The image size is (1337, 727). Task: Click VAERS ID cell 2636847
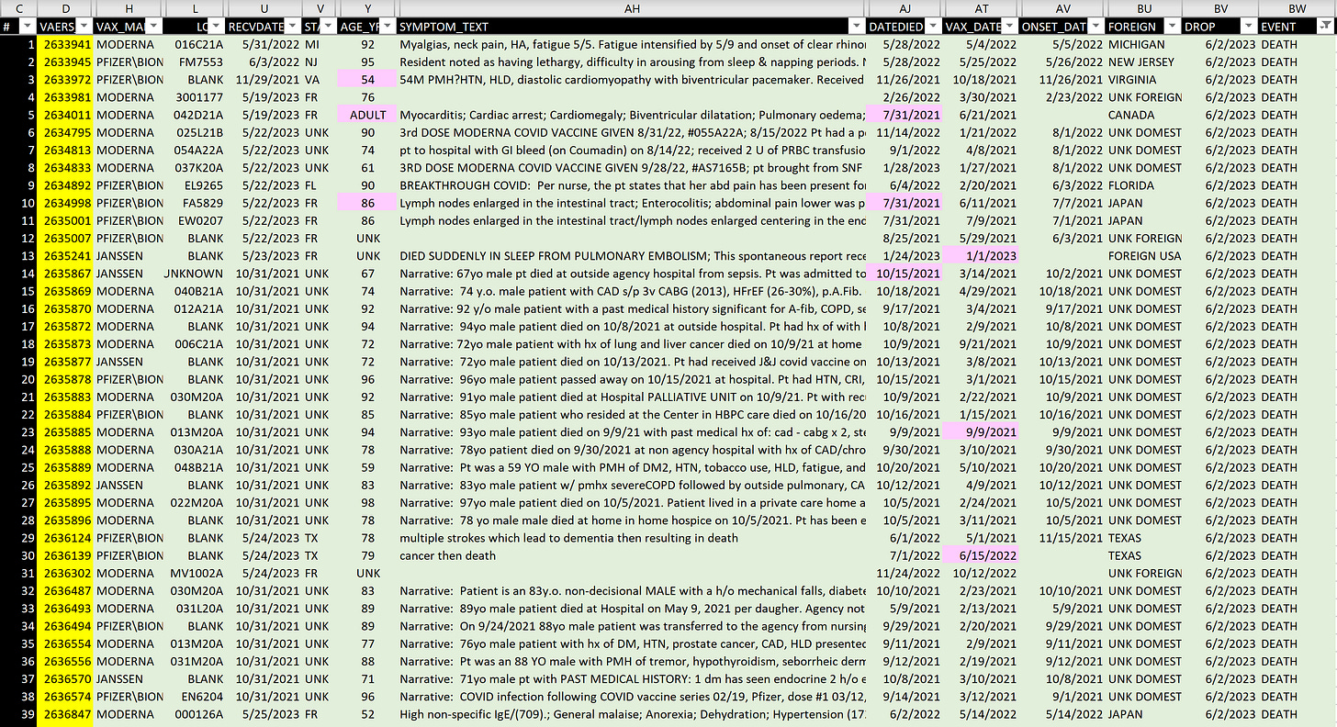(65, 714)
